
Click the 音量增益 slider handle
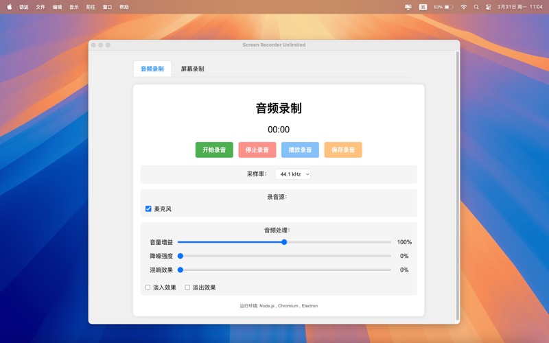pos(284,242)
